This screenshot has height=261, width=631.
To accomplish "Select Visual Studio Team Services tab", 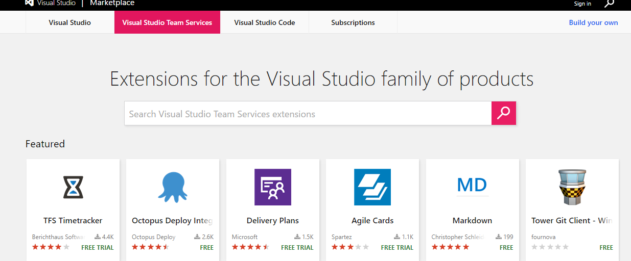I will click(167, 22).
